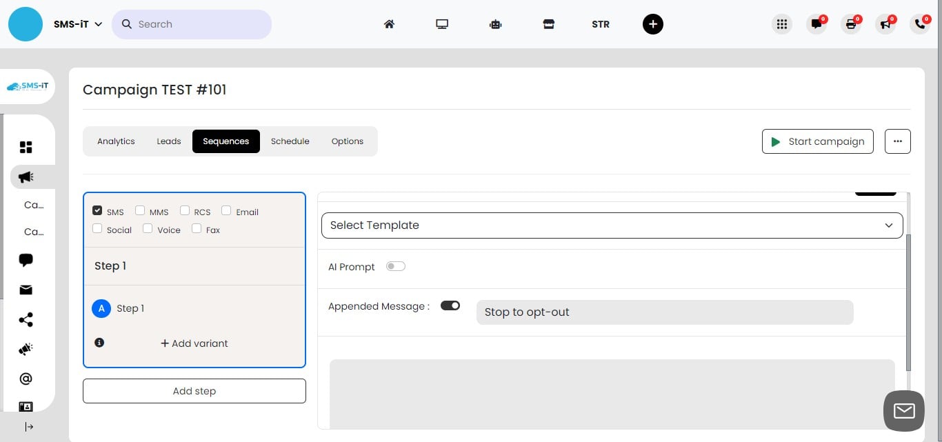Click the Add step button
Screen dimensions: 942x442
194,391
